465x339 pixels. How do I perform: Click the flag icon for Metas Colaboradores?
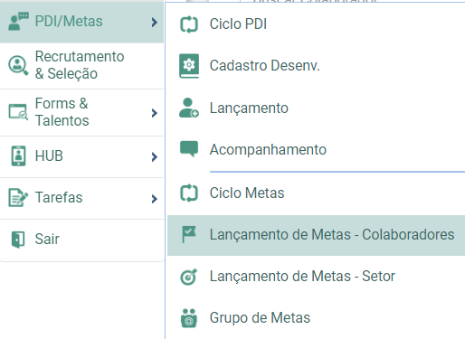(189, 234)
